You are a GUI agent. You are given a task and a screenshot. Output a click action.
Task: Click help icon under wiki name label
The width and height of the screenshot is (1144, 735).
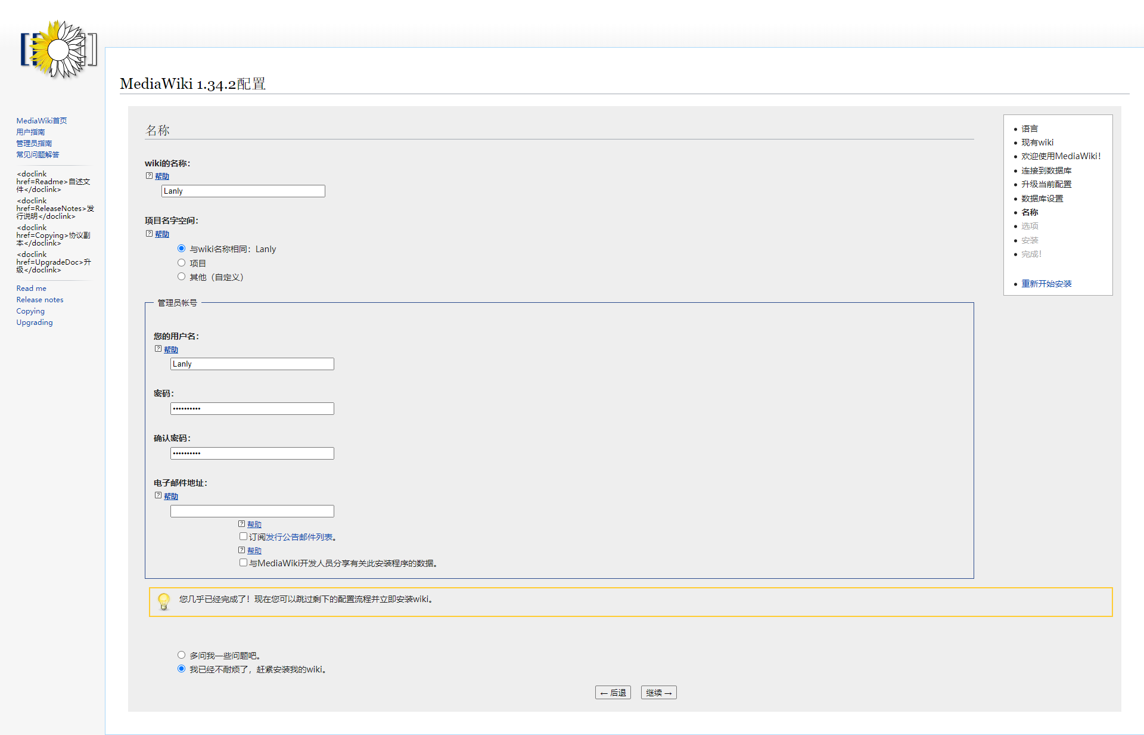pyautogui.click(x=150, y=176)
